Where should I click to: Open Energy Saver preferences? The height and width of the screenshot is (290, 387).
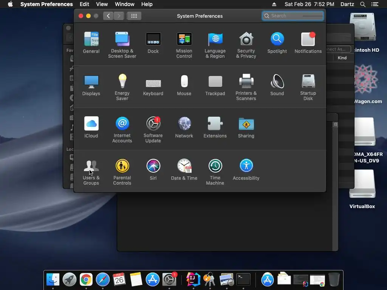pyautogui.click(x=122, y=87)
